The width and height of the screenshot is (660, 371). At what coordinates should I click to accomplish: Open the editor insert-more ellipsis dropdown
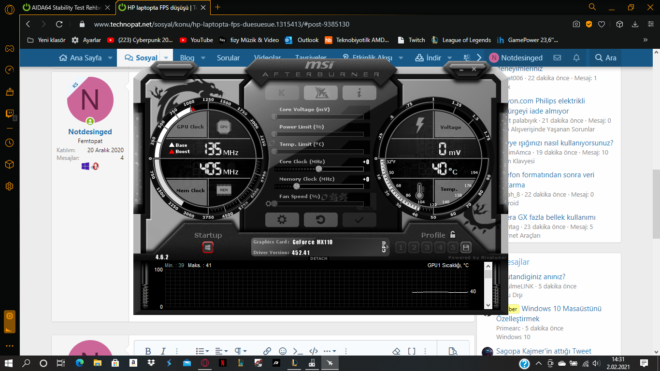[x=330, y=351]
